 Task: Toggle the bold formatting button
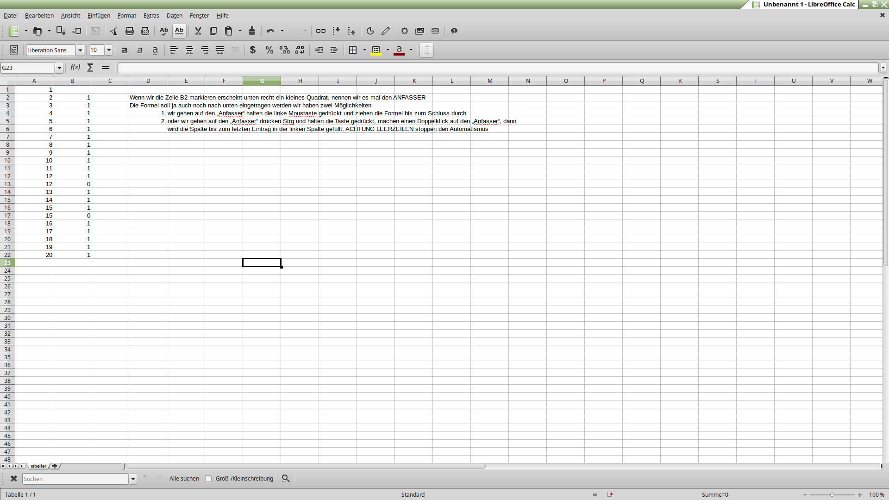tap(124, 50)
